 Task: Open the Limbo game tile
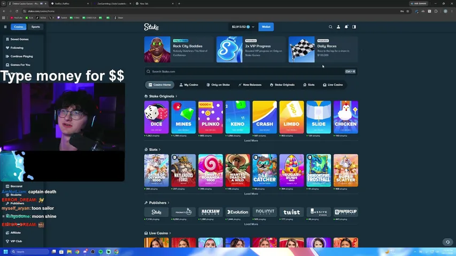(x=292, y=117)
